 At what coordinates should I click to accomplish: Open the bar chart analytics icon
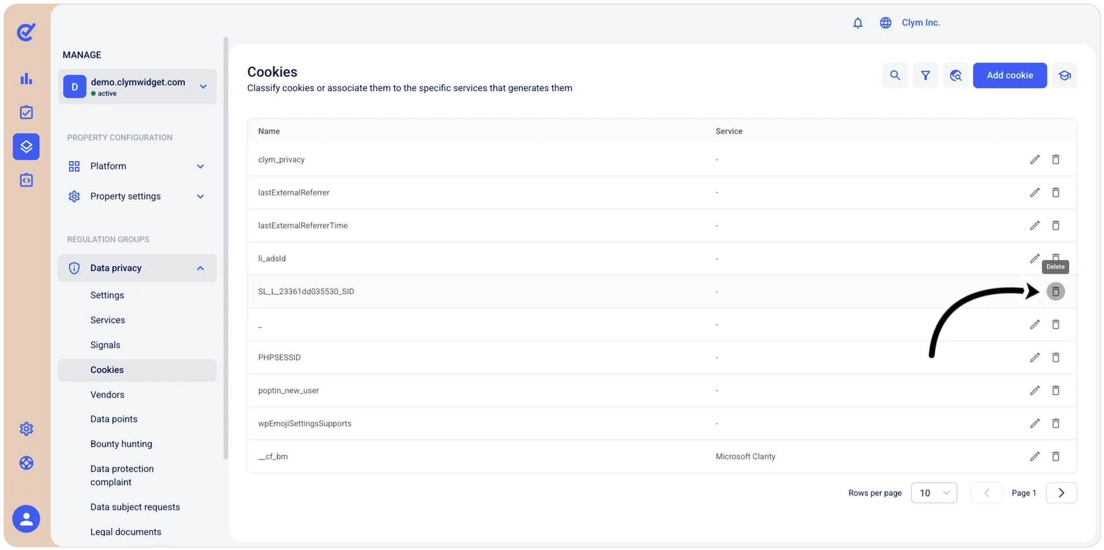pyautogui.click(x=26, y=79)
